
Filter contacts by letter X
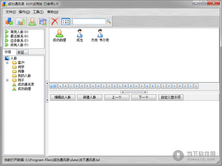185,86
